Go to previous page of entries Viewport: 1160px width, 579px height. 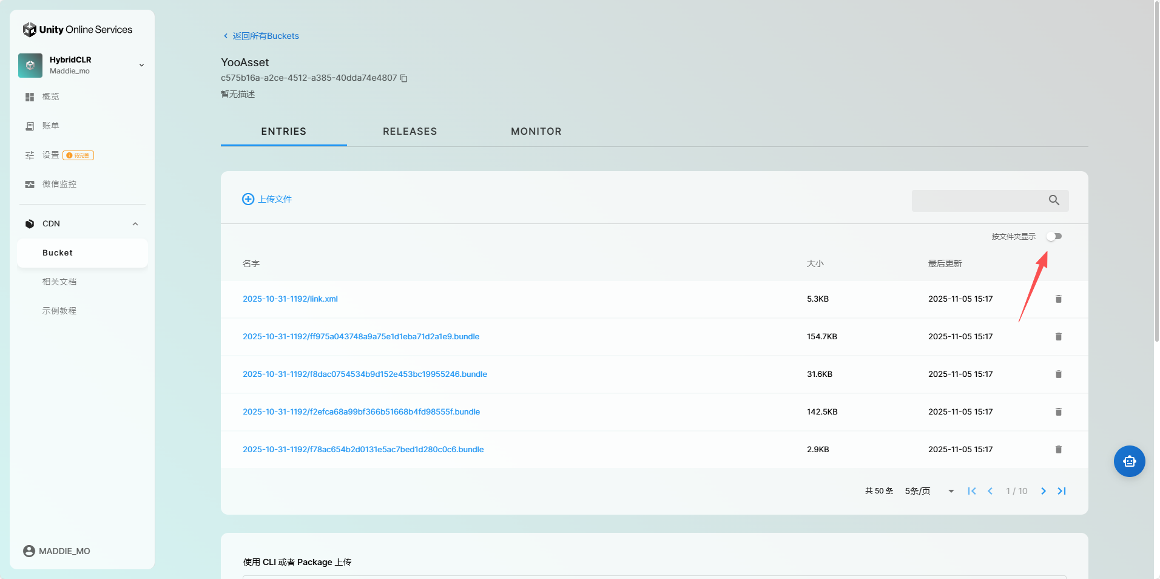pyautogui.click(x=990, y=491)
